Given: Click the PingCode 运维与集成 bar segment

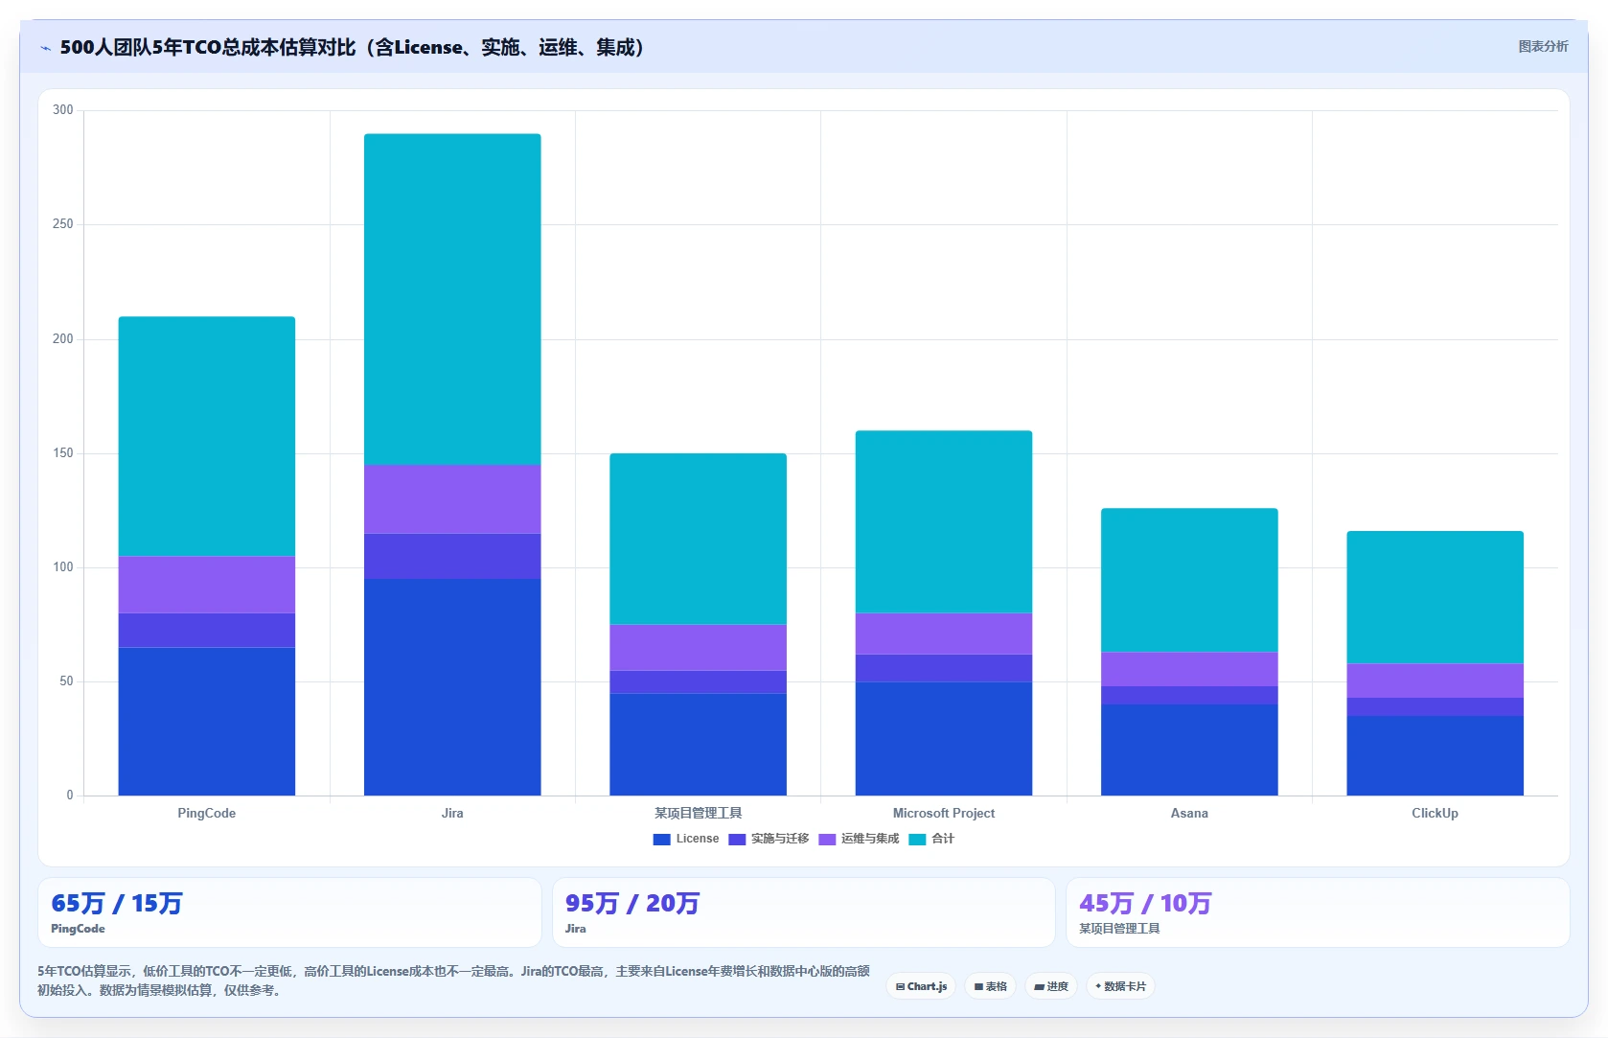Looking at the screenshot, I should 207,585.
